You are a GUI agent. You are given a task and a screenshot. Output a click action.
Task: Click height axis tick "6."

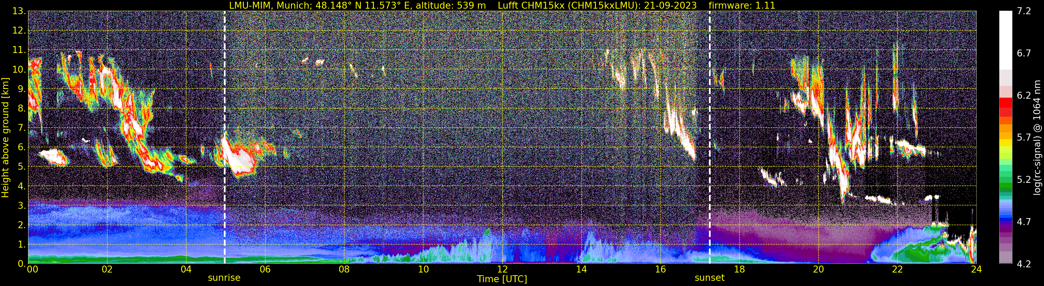pyautogui.click(x=21, y=148)
